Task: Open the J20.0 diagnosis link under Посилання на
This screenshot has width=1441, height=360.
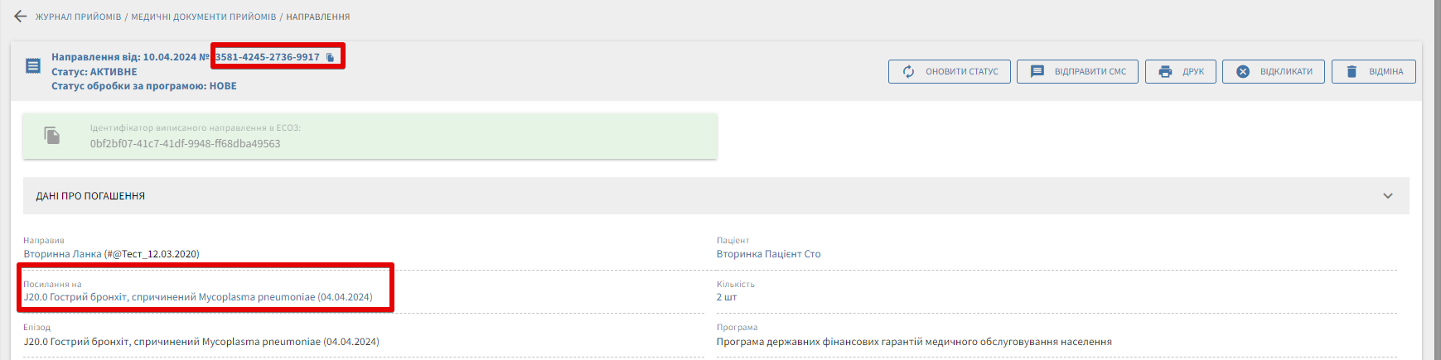Action: [198, 297]
